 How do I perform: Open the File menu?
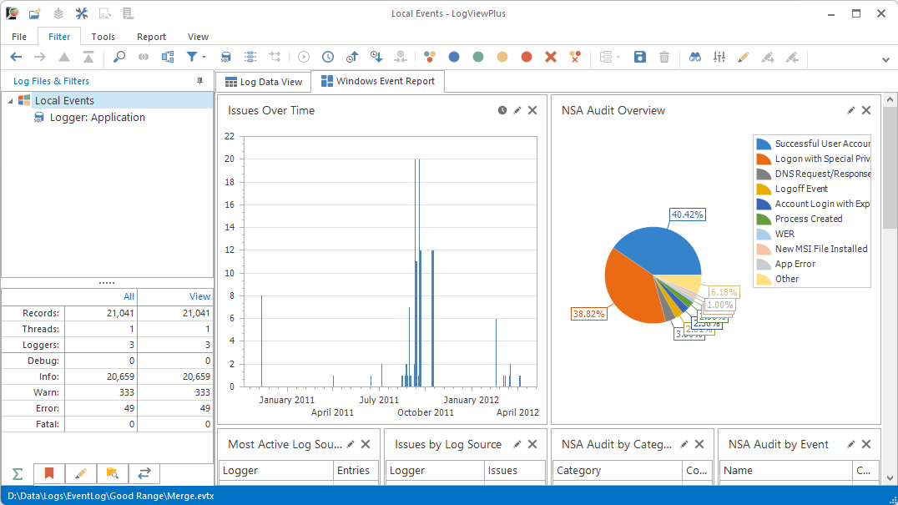coord(19,37)
